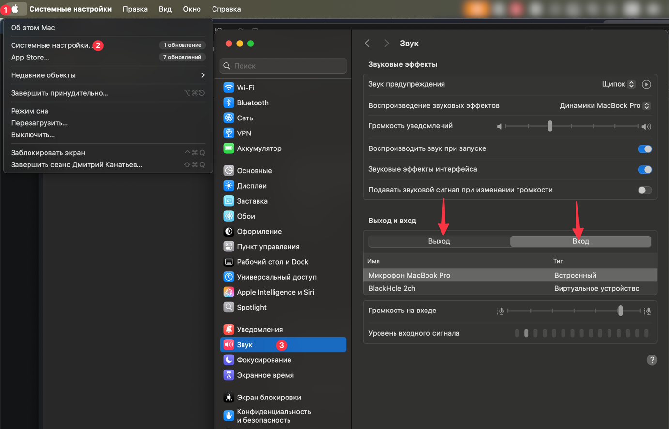Viewport: 669px width, 429px height.
Task: Open the Аккумулятор battery icon
Action: pos(228,148)
